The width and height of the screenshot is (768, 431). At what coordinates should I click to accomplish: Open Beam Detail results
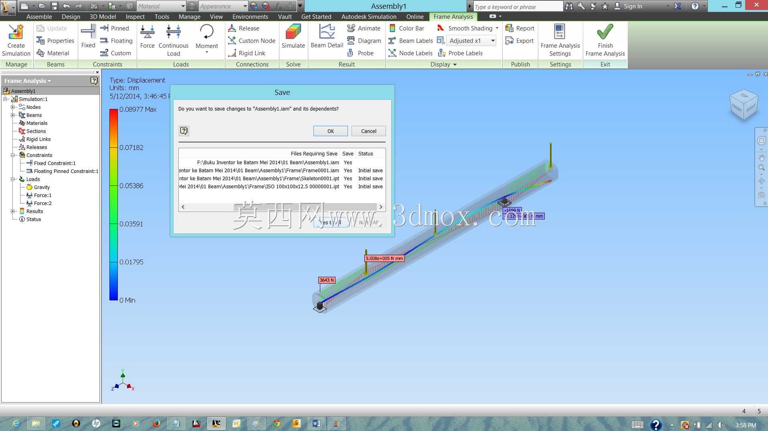tap(327, 36)
